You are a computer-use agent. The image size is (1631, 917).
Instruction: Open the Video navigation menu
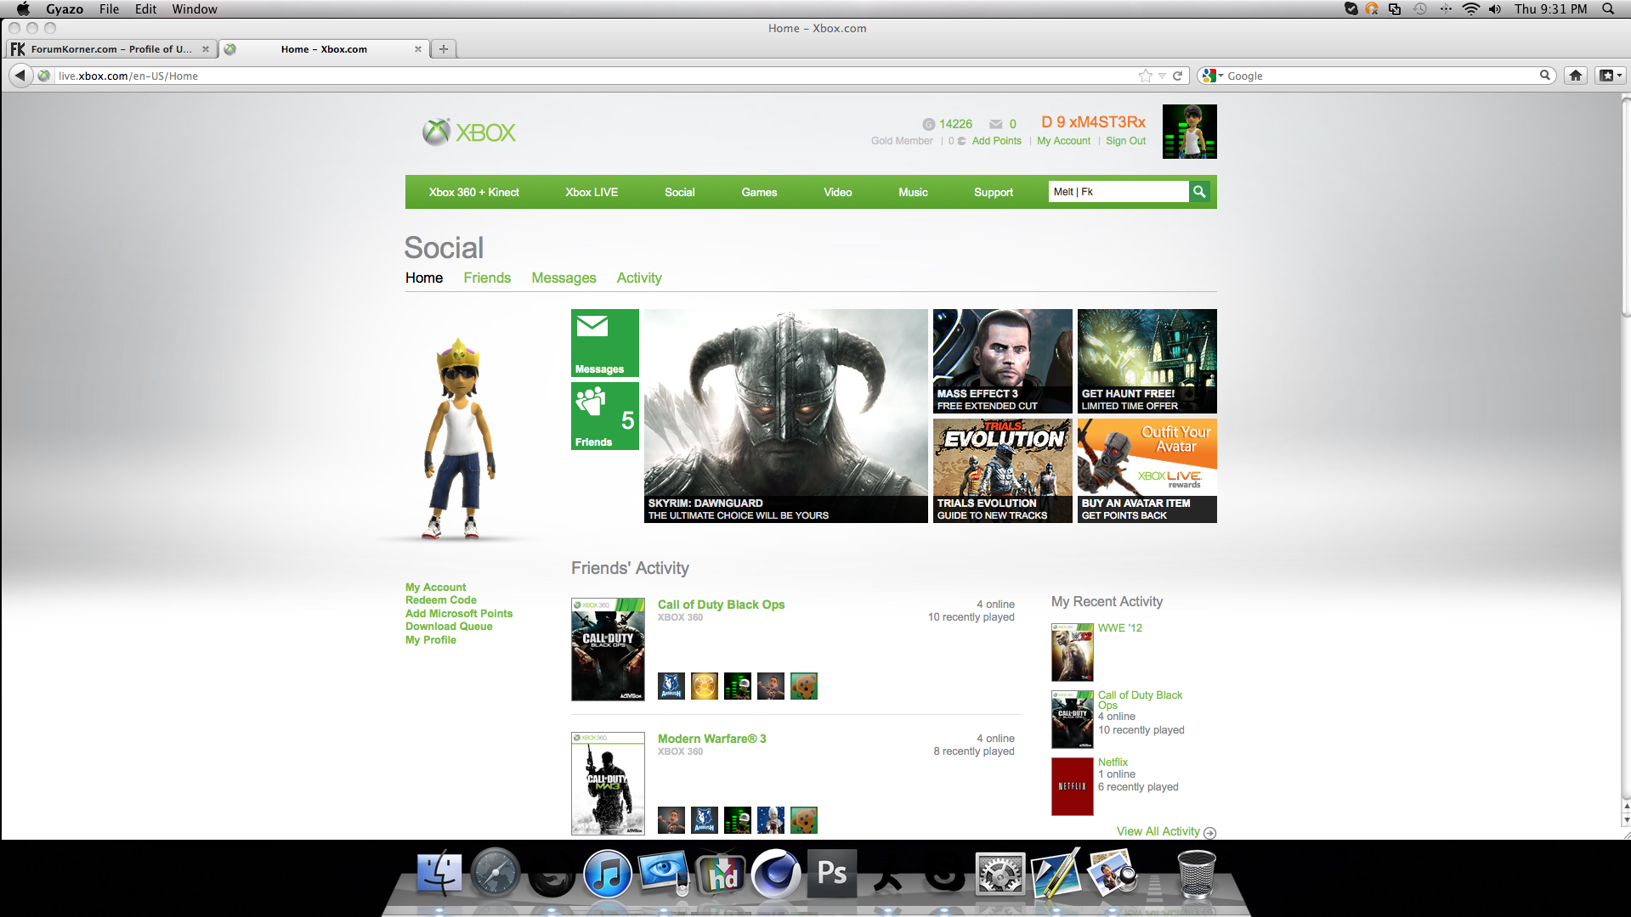(837, 192)
